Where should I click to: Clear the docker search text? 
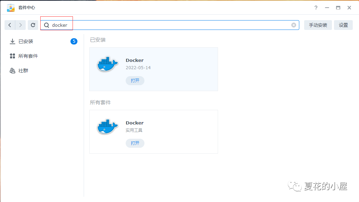coord(294,25)
